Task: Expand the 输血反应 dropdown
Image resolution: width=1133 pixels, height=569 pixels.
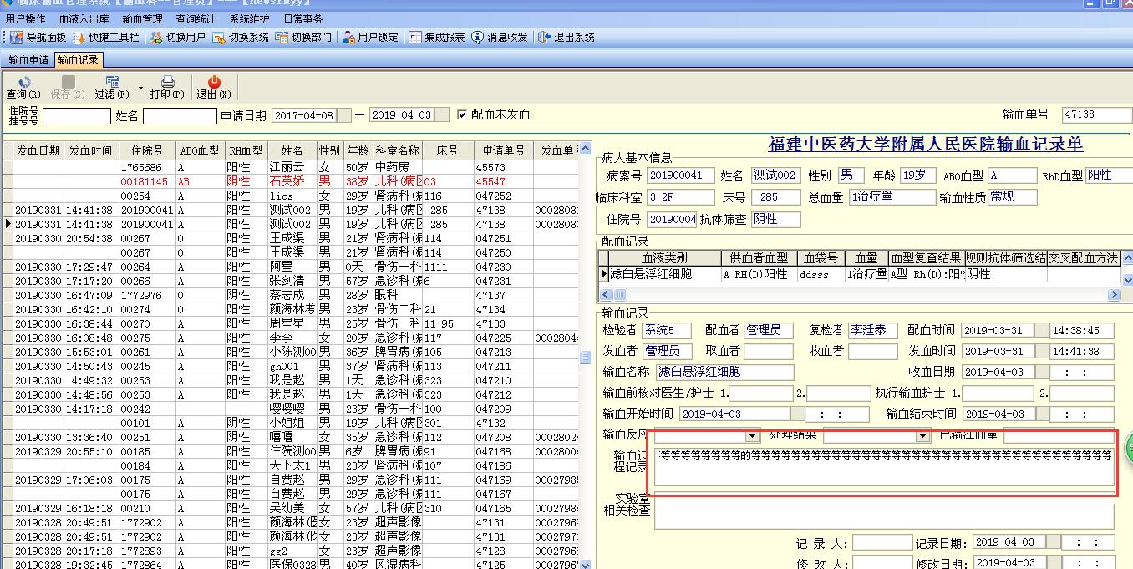Action: (751, 436)
